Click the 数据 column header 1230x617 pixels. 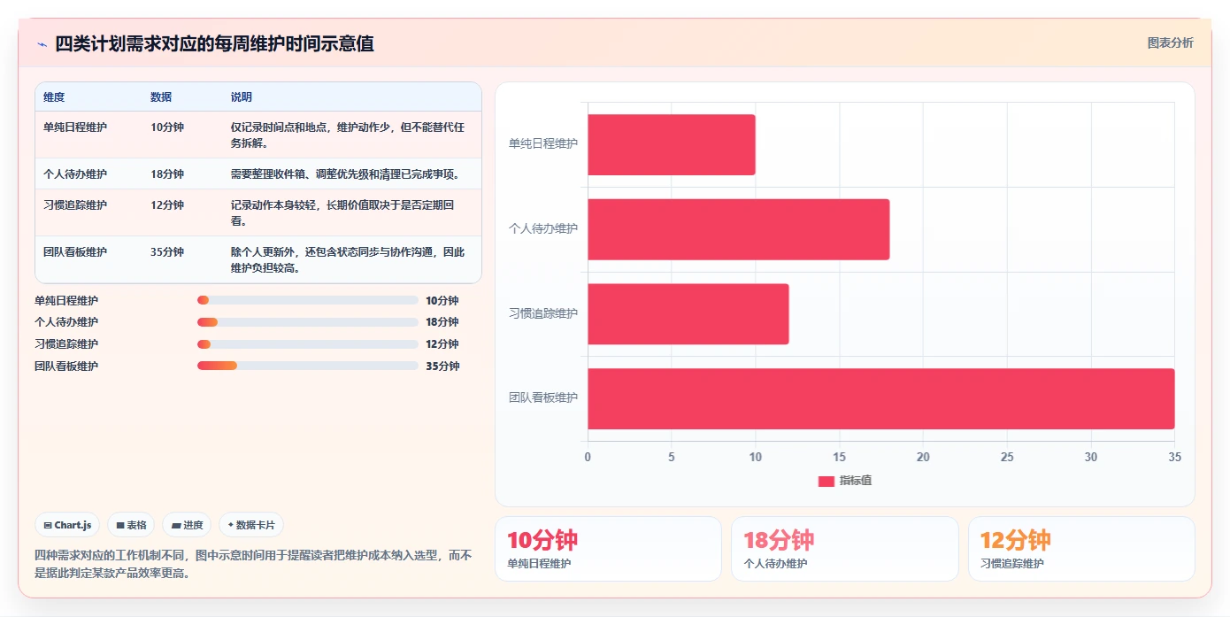click(x=161, y=97)
